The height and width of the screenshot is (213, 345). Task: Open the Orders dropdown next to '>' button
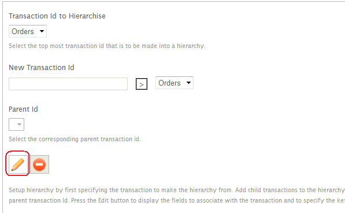pos(175,83)
